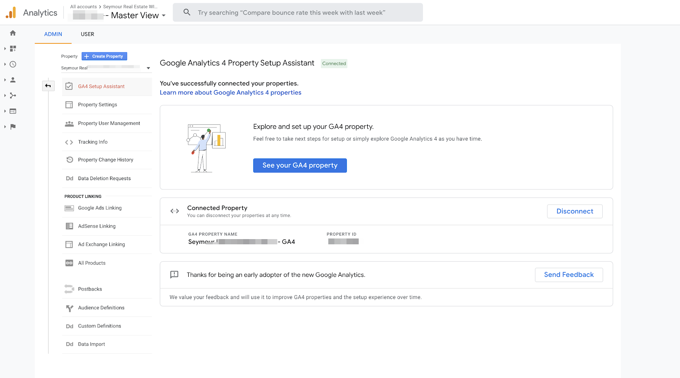Disconnect the connected GA4 property

[x=574, y=211]
